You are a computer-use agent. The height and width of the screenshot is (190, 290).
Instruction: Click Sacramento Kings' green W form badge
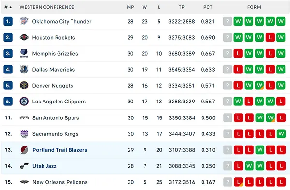pos(281,134)
